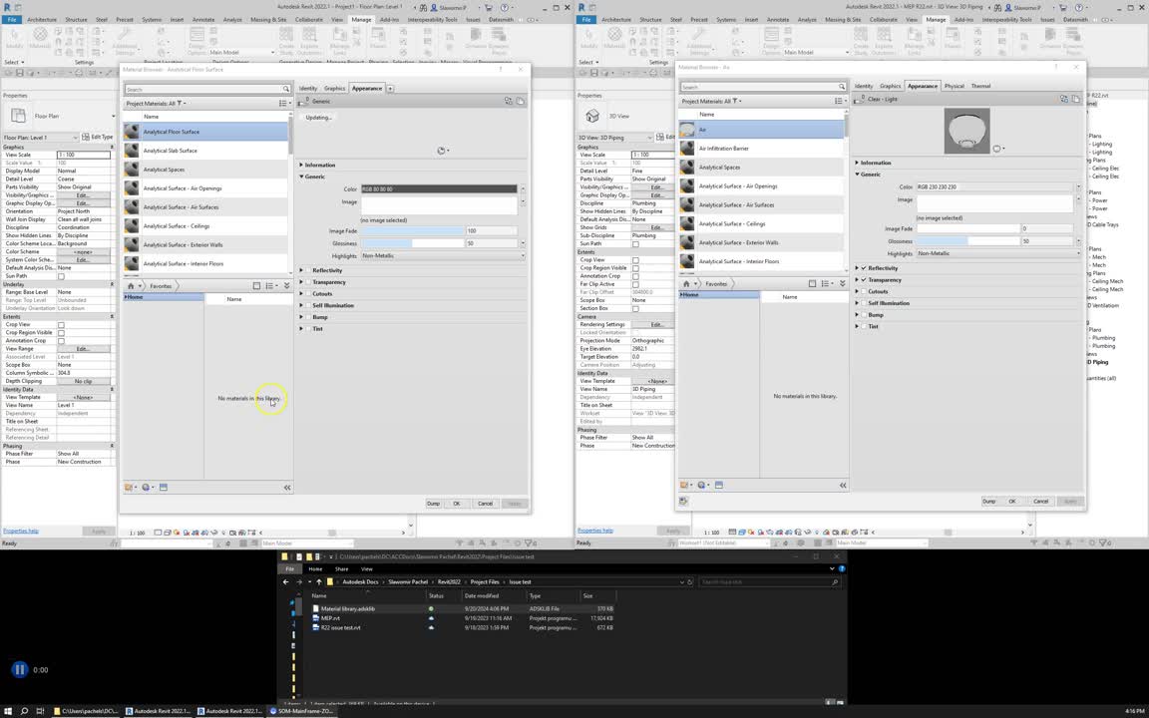Collapse left browser editor with double arrow
1149x718 pixels.
point(287,488)
